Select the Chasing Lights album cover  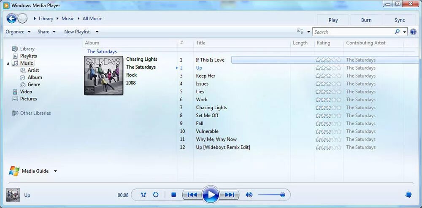[x=104, y=76]
